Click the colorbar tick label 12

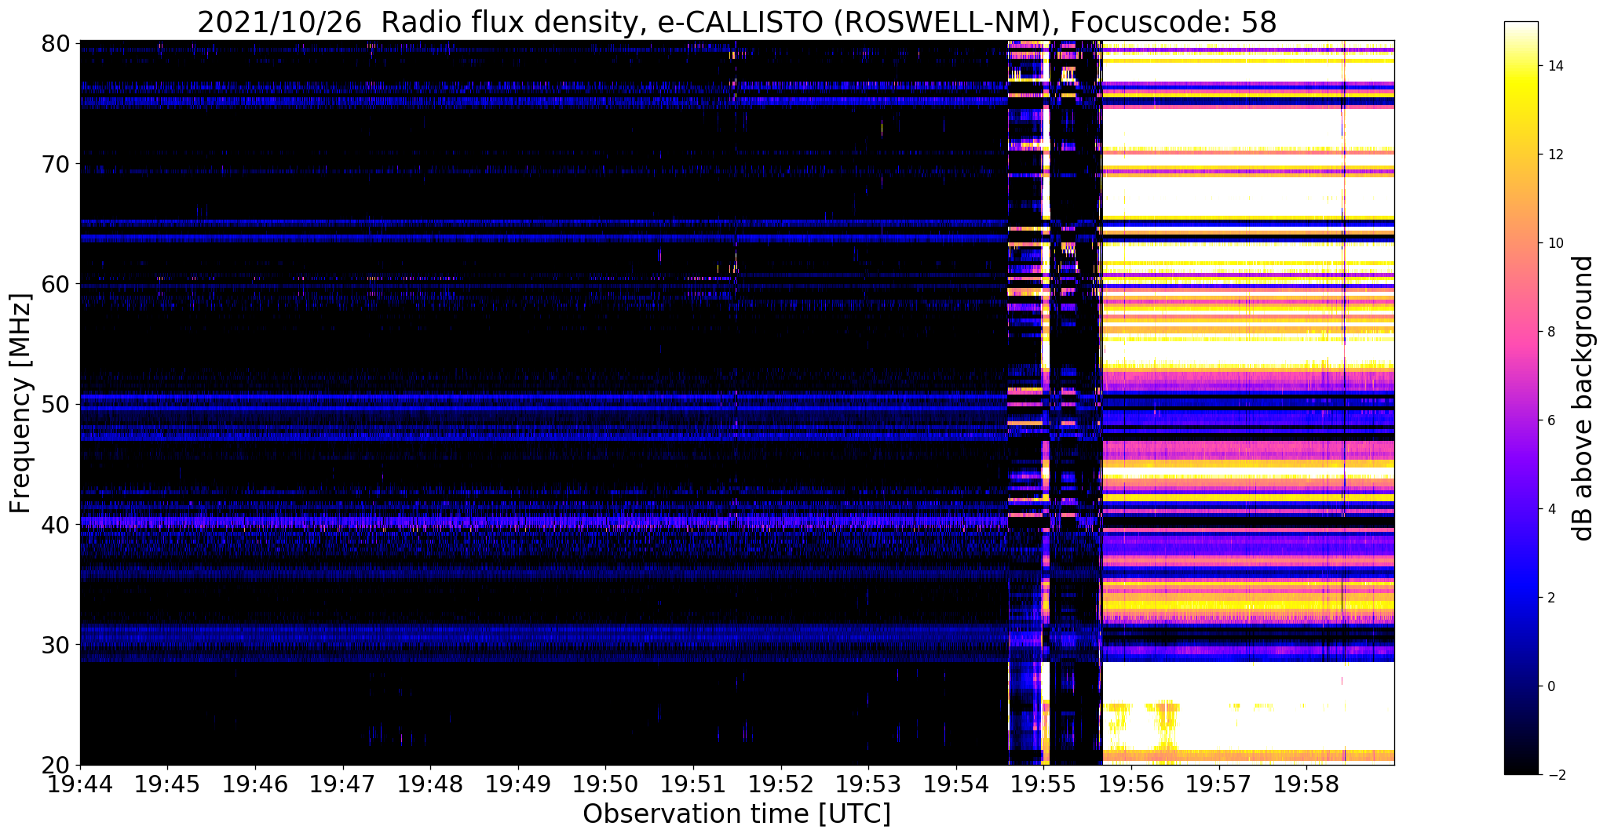(1554, 155)
